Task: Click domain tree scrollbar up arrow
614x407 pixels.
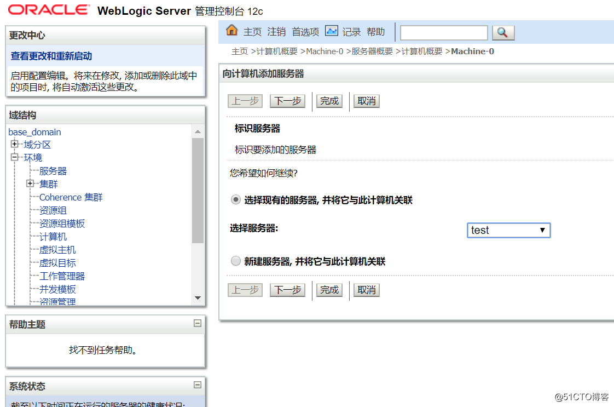Action: point(198,132)
